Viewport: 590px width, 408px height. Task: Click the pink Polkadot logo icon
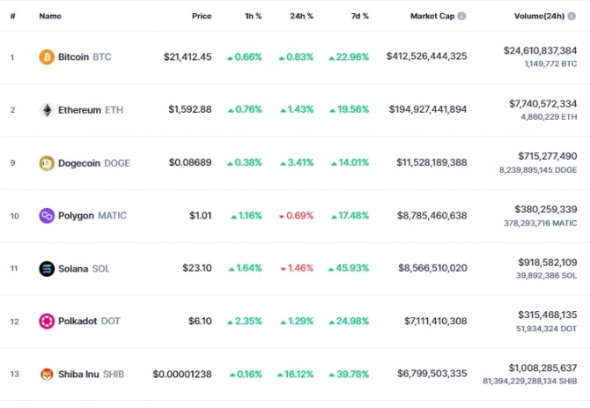[x=47, y=321]
